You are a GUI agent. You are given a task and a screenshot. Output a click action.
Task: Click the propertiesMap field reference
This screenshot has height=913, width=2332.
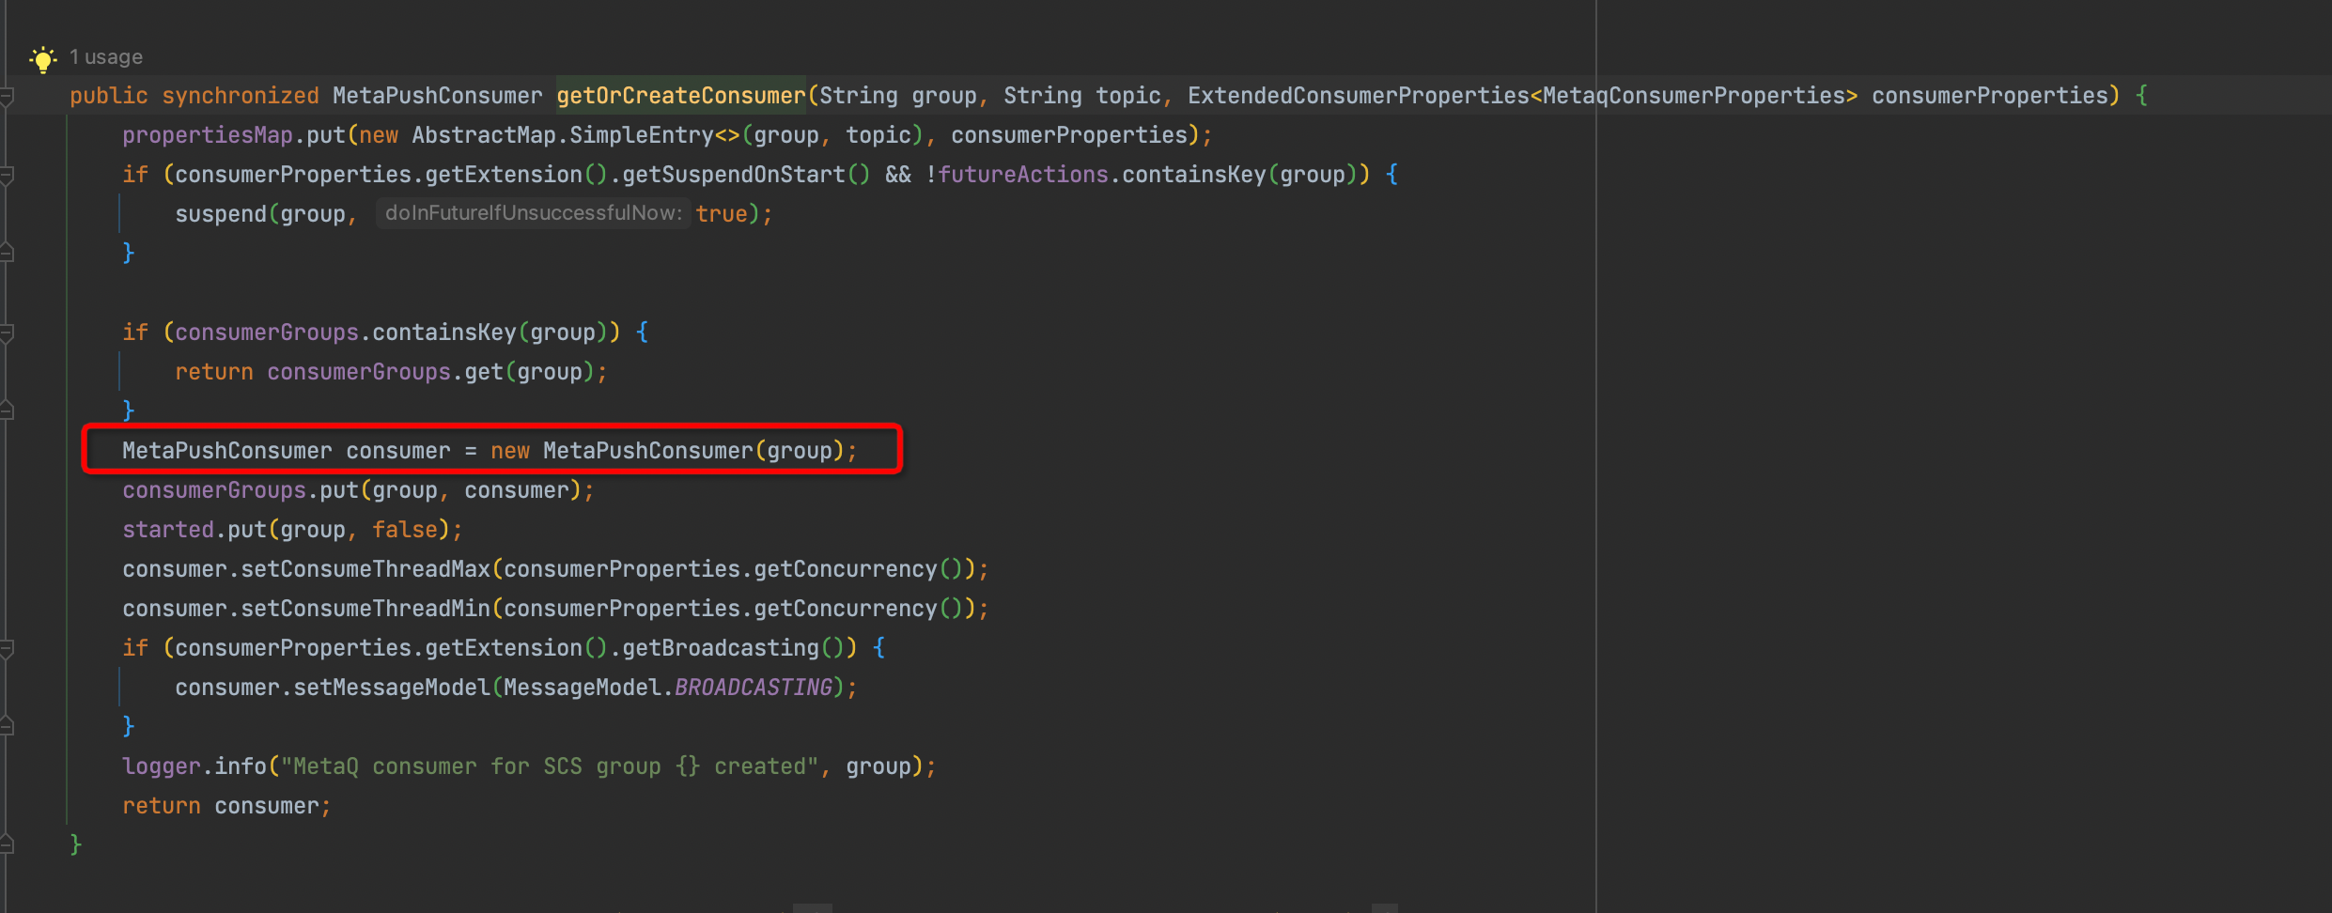(207, 135)
